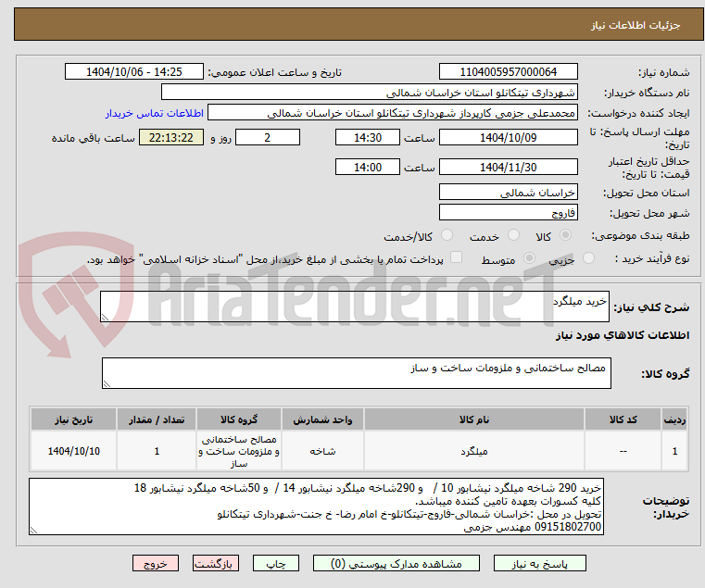705x588 pixels.
Task: Click the بازگشت back button
Action: click(x=215, y=563)
